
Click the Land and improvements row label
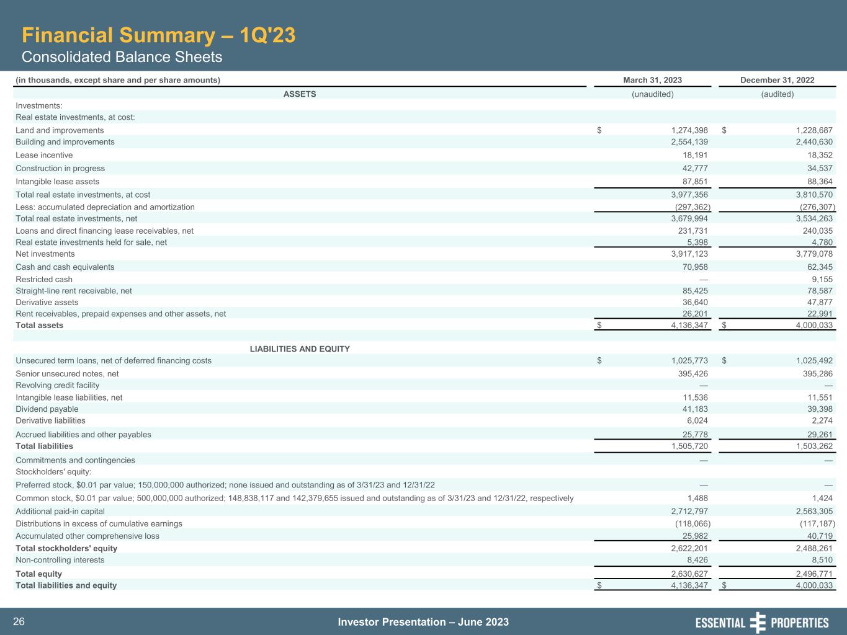tap(60, 130)
